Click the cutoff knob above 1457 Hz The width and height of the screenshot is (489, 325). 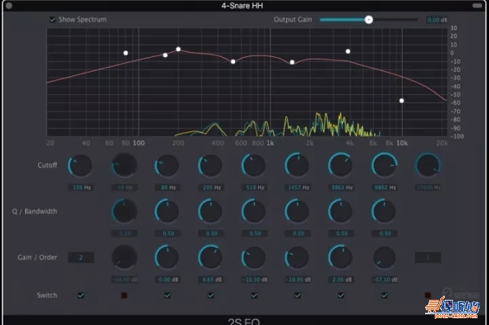tap(297, 166)
